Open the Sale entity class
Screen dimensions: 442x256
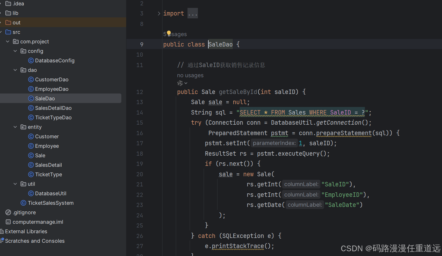pyautogui.click(x=40, y=155)
